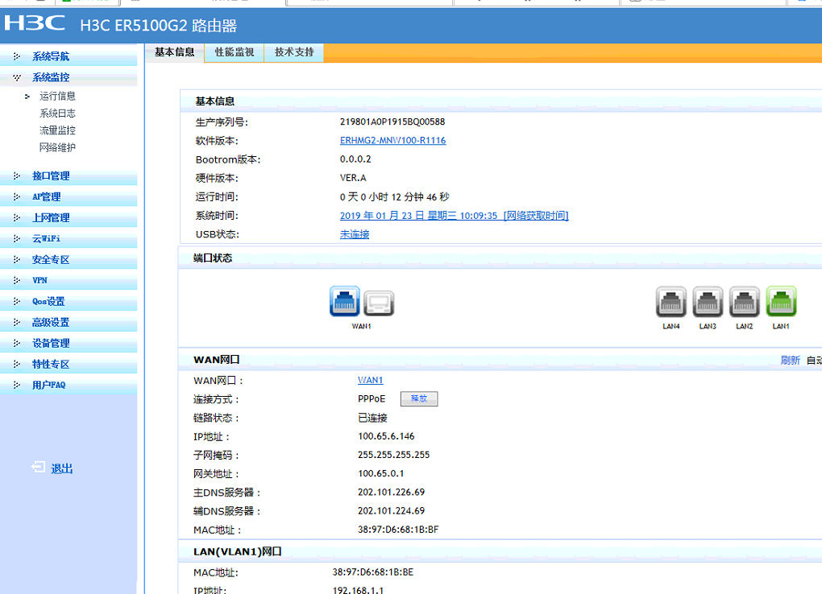Image resolution: width=822 pixels, height=594 pixels.
Task: Click the 释放 PPPoE release button
Action: [x=419, y=398]
